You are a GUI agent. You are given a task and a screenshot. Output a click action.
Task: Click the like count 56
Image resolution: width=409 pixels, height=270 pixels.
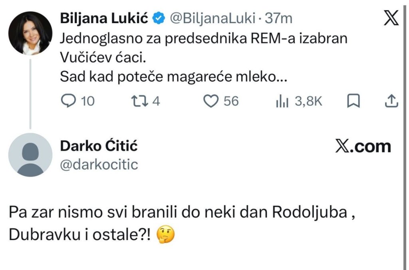tap(231, 101)
